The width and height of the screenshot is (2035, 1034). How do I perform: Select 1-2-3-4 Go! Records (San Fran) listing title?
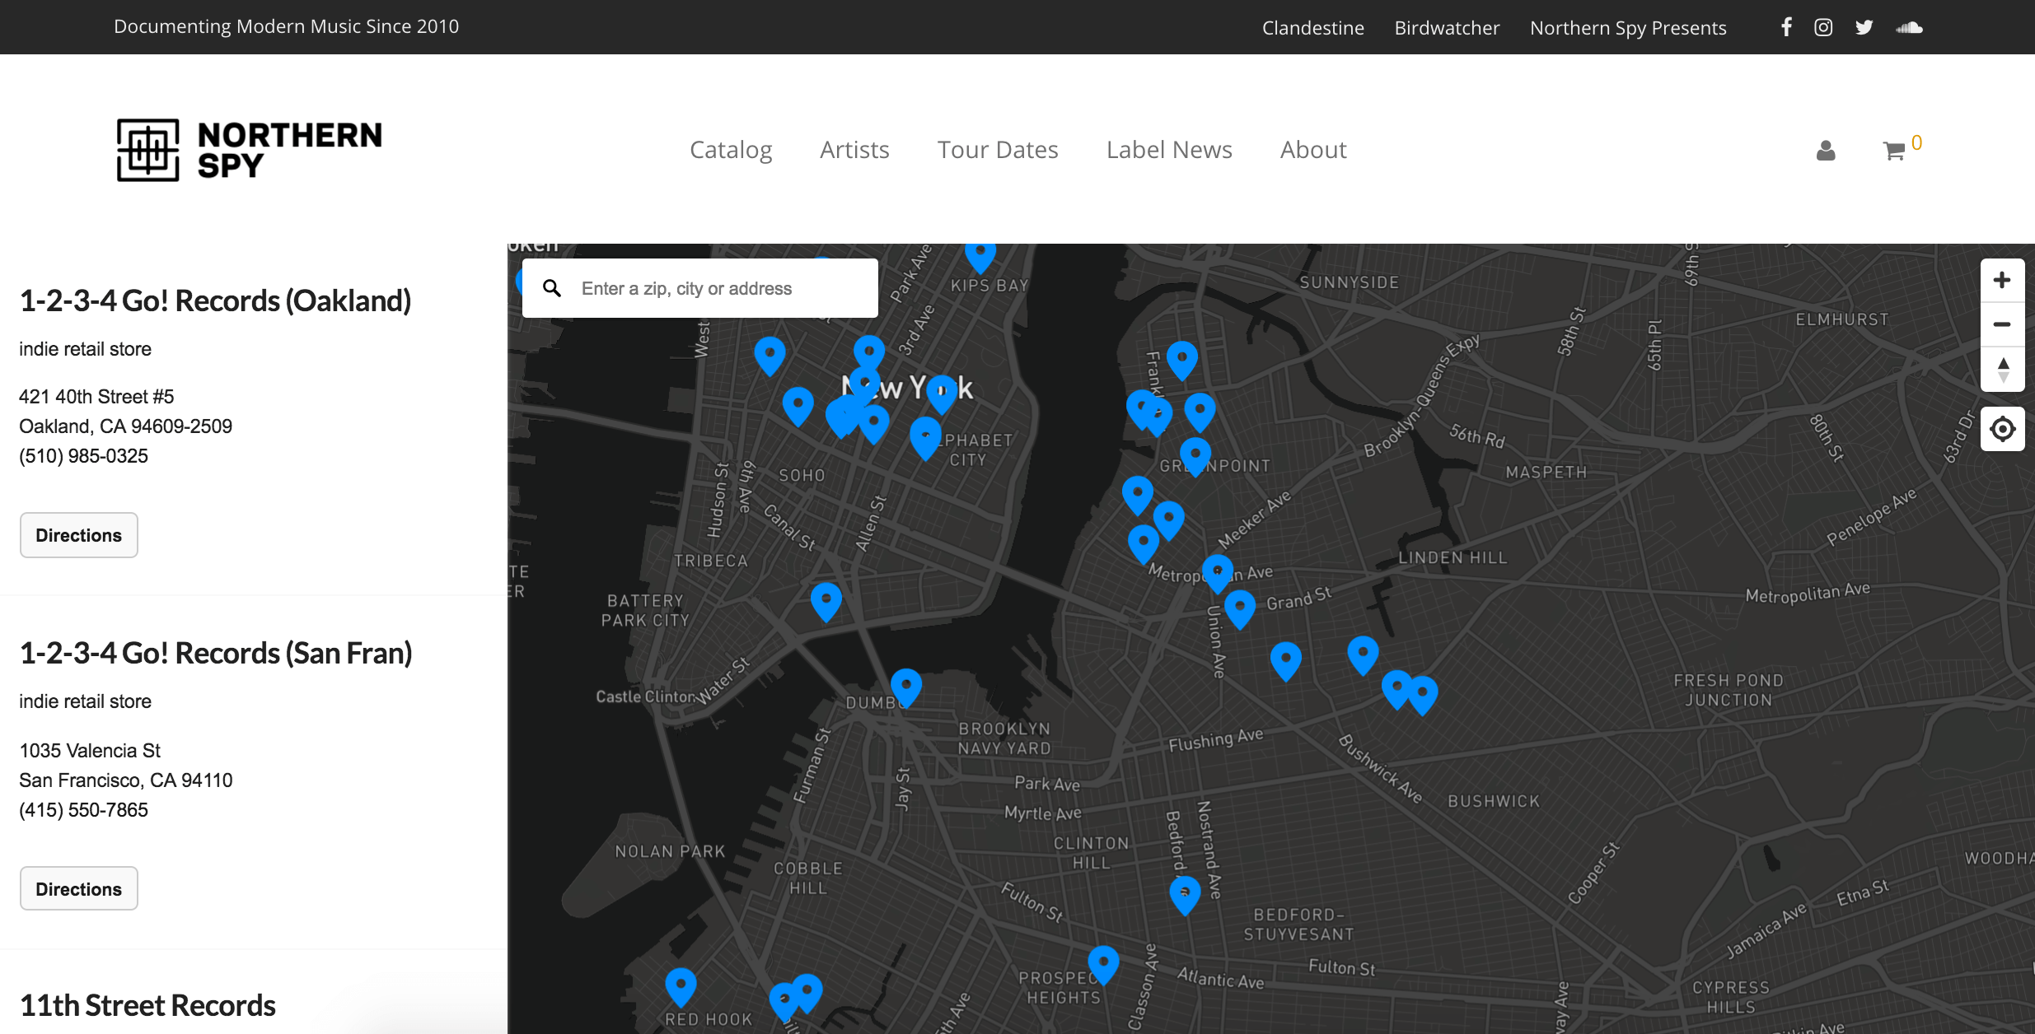tap(216, 654)
